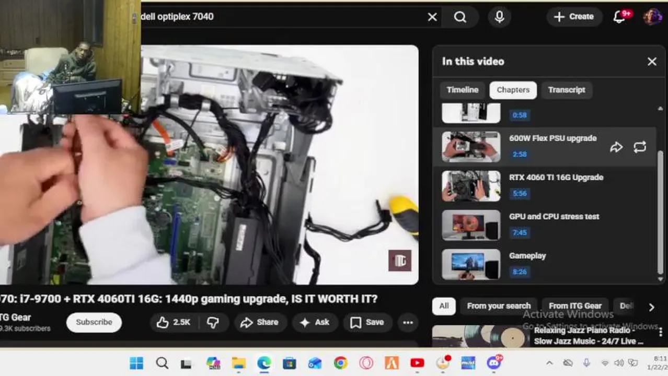The image size is (668, 376).
Task: Open the ITG Gear channel name
Action: click(x=16, y=317)
